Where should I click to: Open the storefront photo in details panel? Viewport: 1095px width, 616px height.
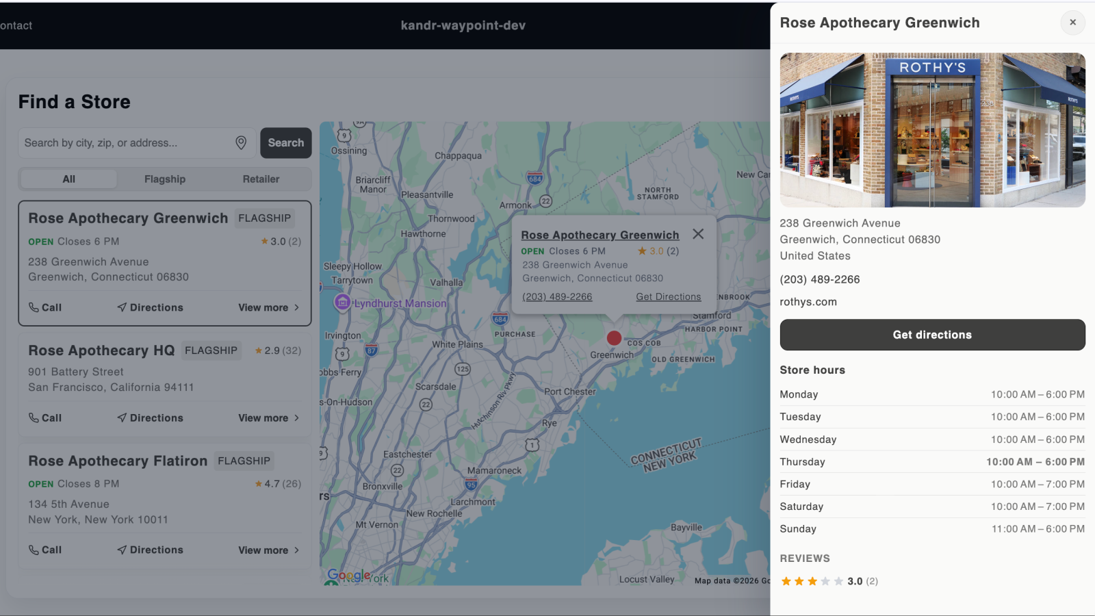pos(932,130)
